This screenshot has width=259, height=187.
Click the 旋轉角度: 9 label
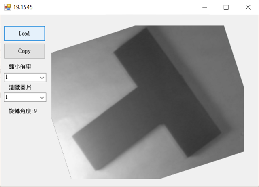(23, 111)
